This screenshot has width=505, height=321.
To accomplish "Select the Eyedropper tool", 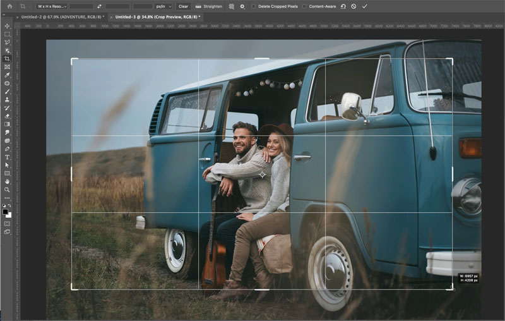I will [x=7, y=75].
